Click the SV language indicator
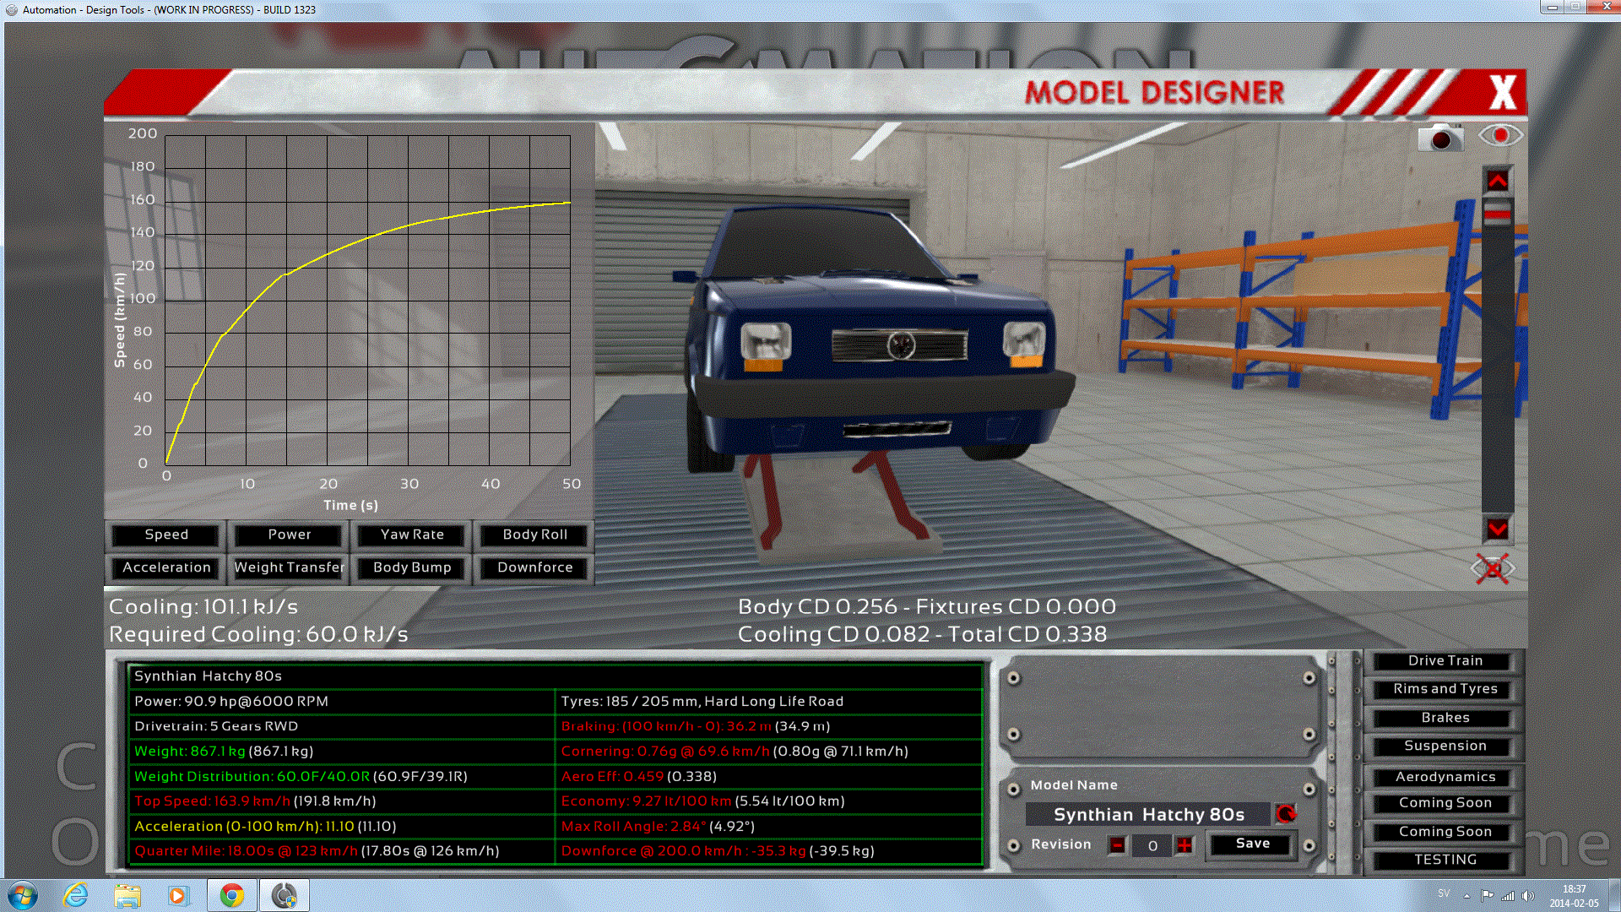1621x912 pixels. pyautogui.click(x=1444, y=893)
